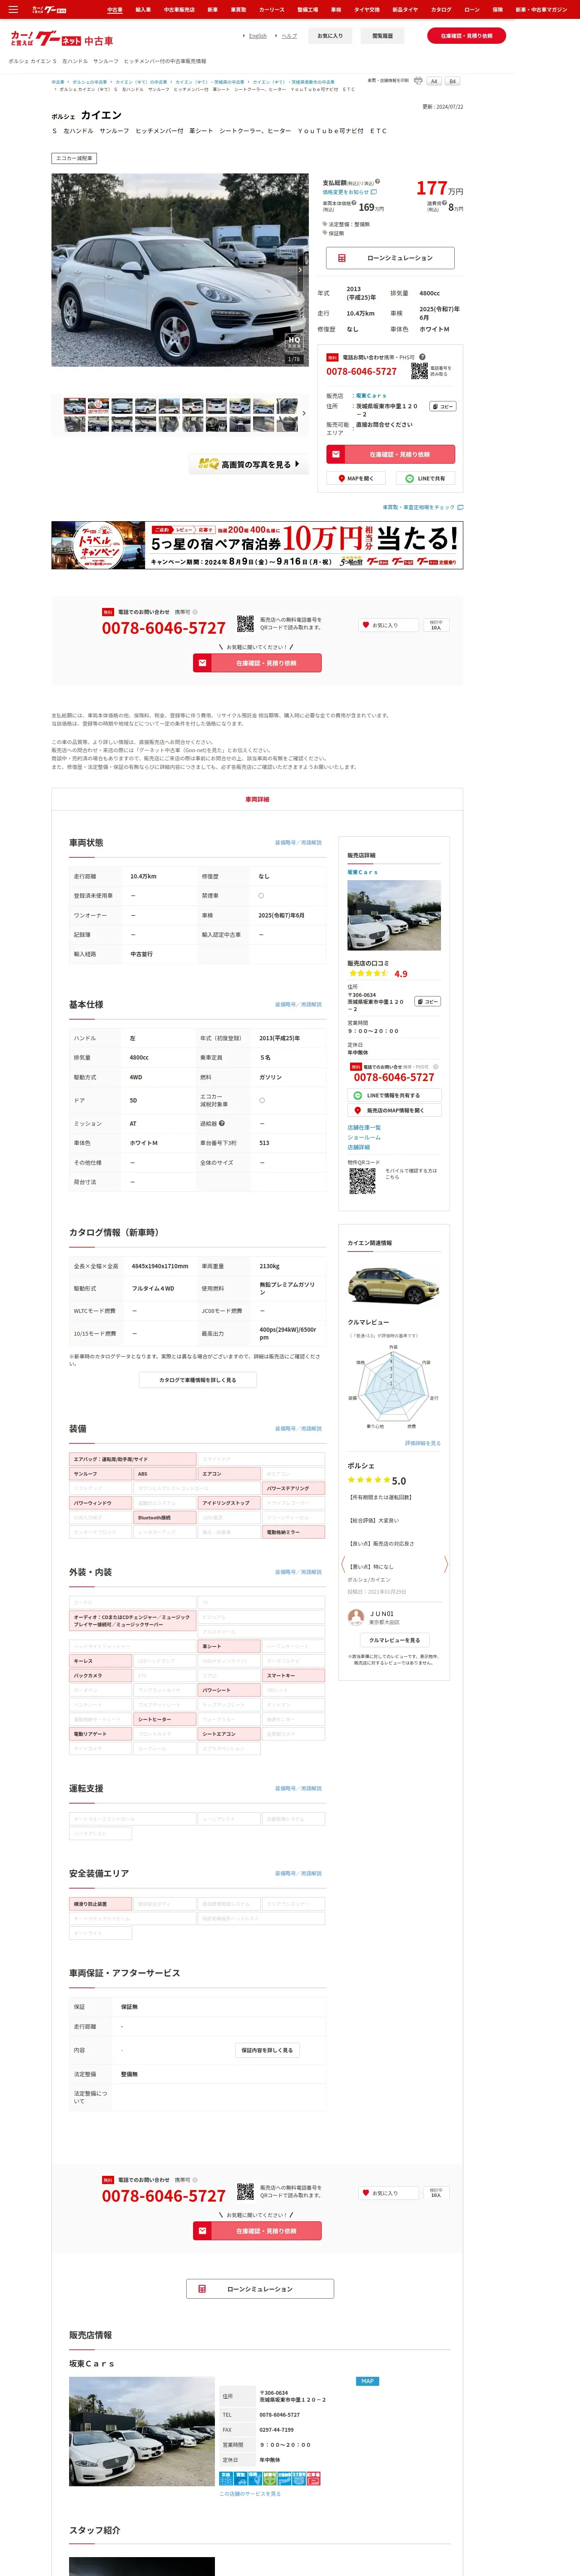Click the 物件QRコード image
The width and height of the screenshot is (580, 2576).
(362, 1181)
